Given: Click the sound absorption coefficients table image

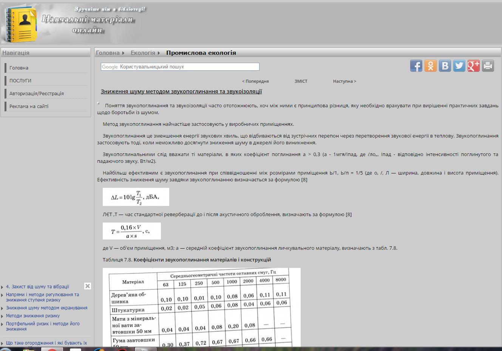Looking at the screenshot, I should (202, 307).
